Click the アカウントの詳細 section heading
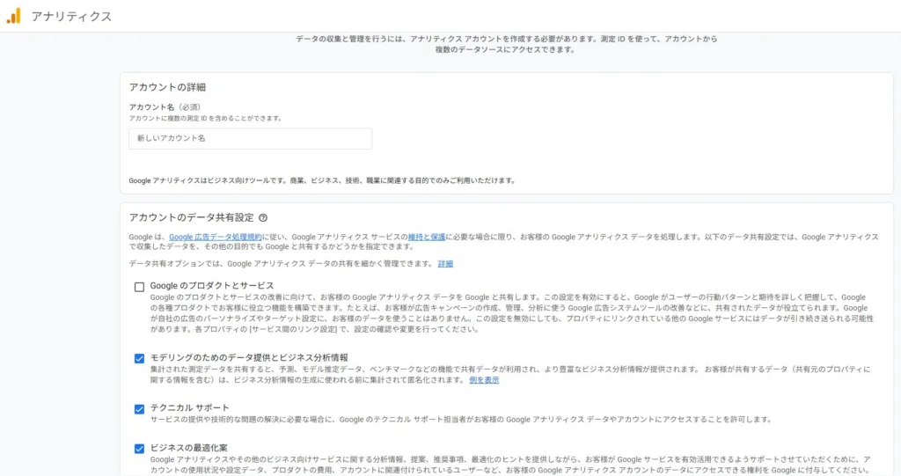Viewport: 901px width, 476px height. tap(167, 87)
